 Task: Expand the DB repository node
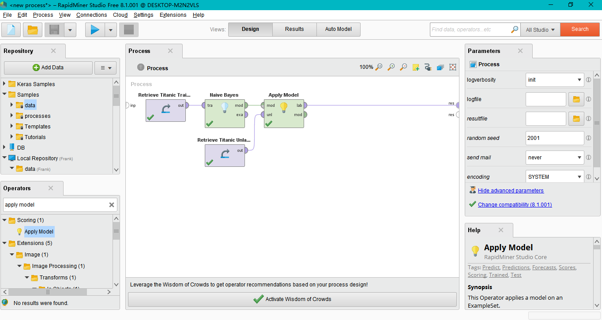click(x=4, y=147)
